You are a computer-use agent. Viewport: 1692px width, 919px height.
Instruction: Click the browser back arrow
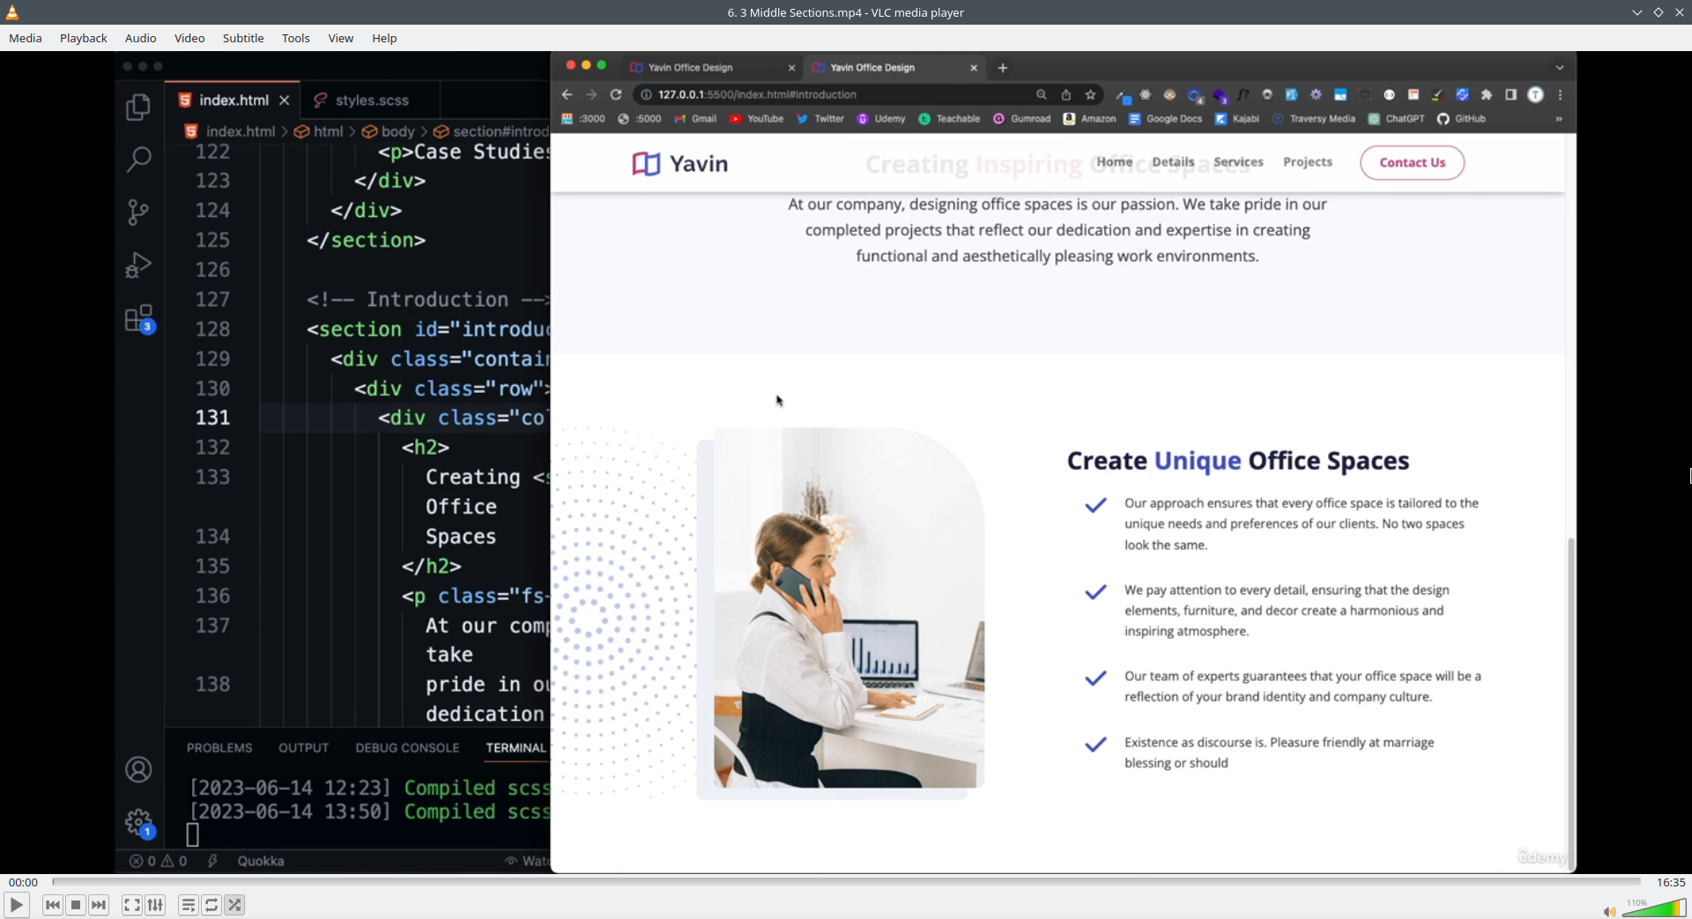[x=568, y=94]
